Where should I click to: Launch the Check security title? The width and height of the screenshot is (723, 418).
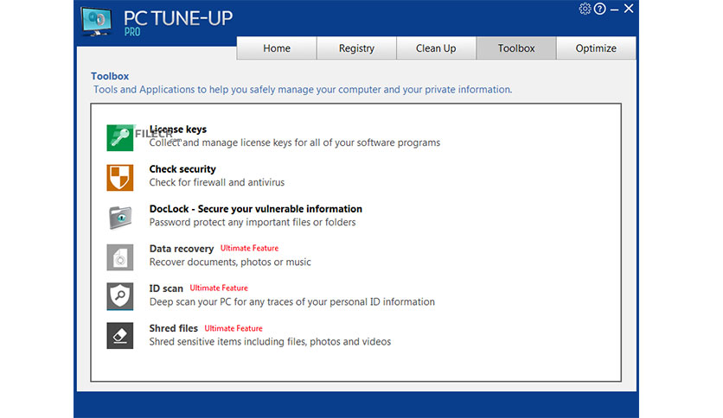pyautogui.click(x=182, y=169)
